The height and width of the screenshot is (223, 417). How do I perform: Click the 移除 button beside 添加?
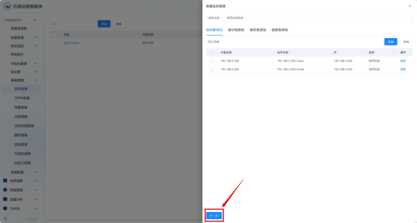click(406, 42)
